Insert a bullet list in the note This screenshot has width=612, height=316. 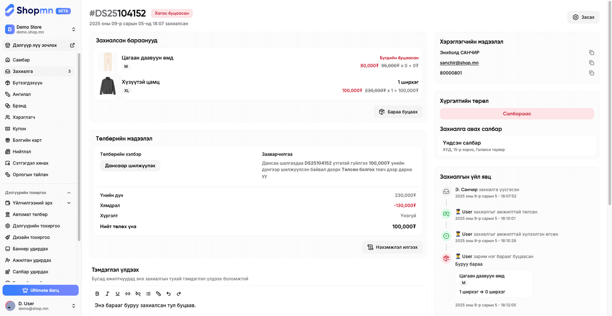(148, 294)
